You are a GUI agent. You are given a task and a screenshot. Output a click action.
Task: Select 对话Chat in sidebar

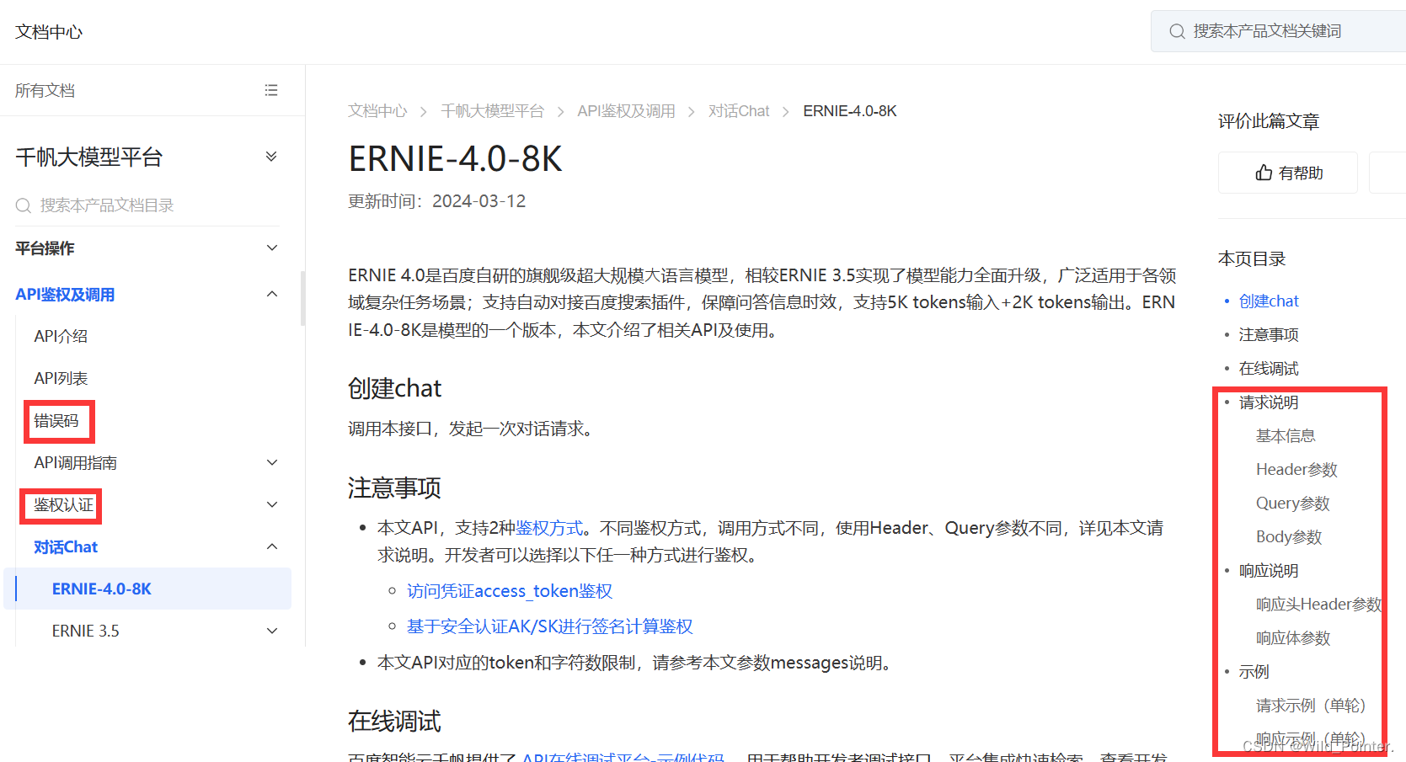coord(66,546)
